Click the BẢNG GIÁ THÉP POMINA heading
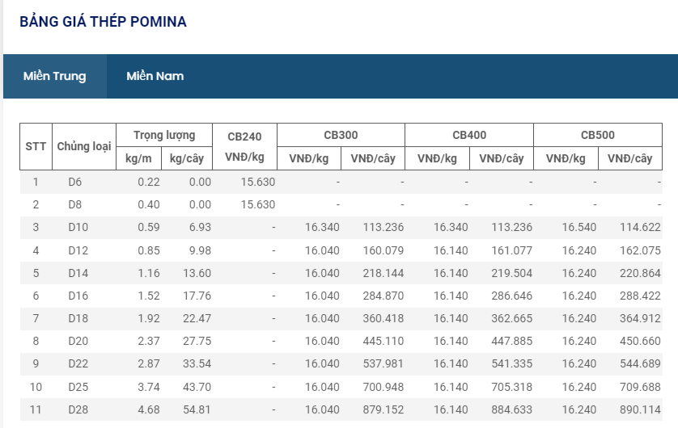Screen dimensions: 678x428 coord(103,22)
